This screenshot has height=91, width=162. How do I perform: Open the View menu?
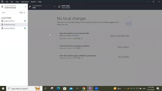(17, 2)
